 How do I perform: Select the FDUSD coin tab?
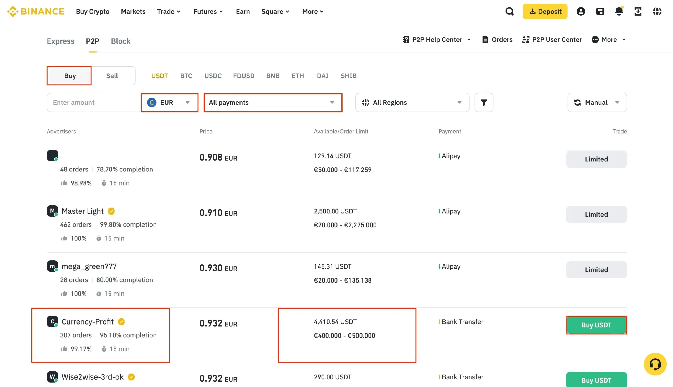pyautogui.click(x=243, y=76)
